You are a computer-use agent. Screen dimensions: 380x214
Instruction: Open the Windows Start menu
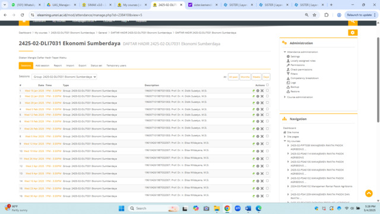point(121,209)
